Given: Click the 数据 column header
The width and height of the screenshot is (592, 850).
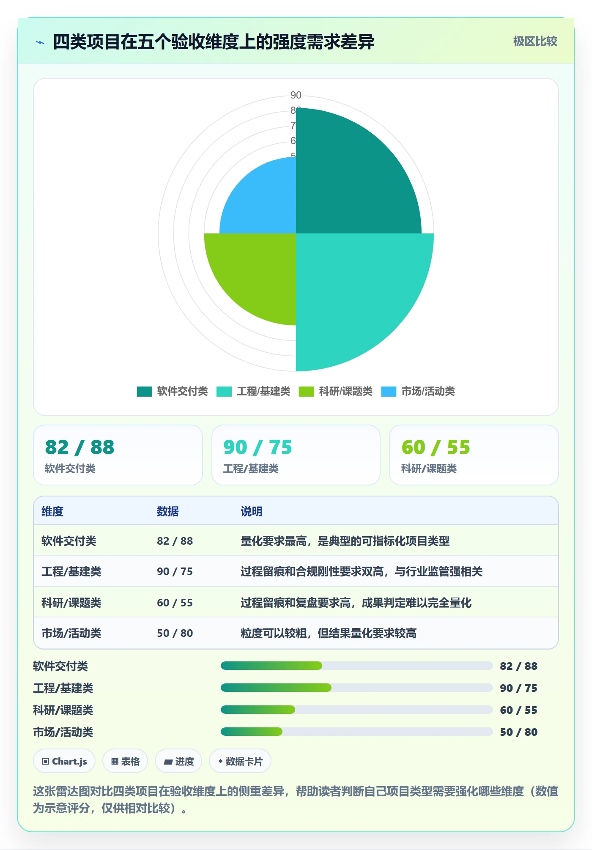Looking at the screenshot, I should [x=168, y=511].
